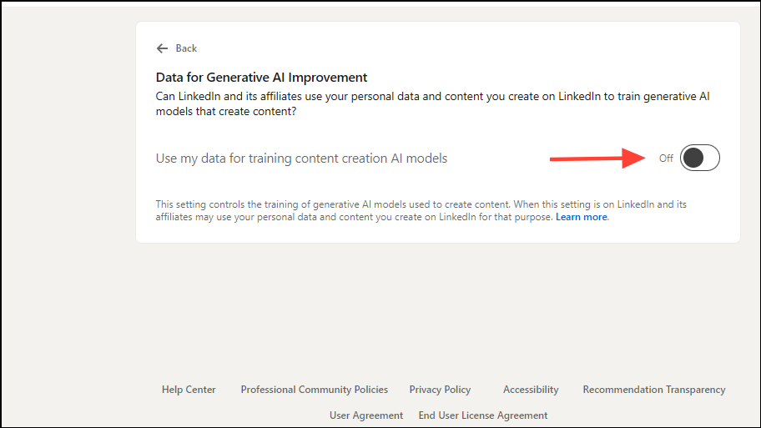Open the Learn more link

[581, 217]
